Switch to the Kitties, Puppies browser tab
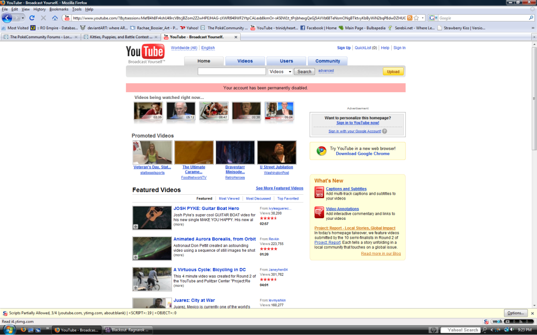This screenshot has height=335, width=537. (120, 37)
